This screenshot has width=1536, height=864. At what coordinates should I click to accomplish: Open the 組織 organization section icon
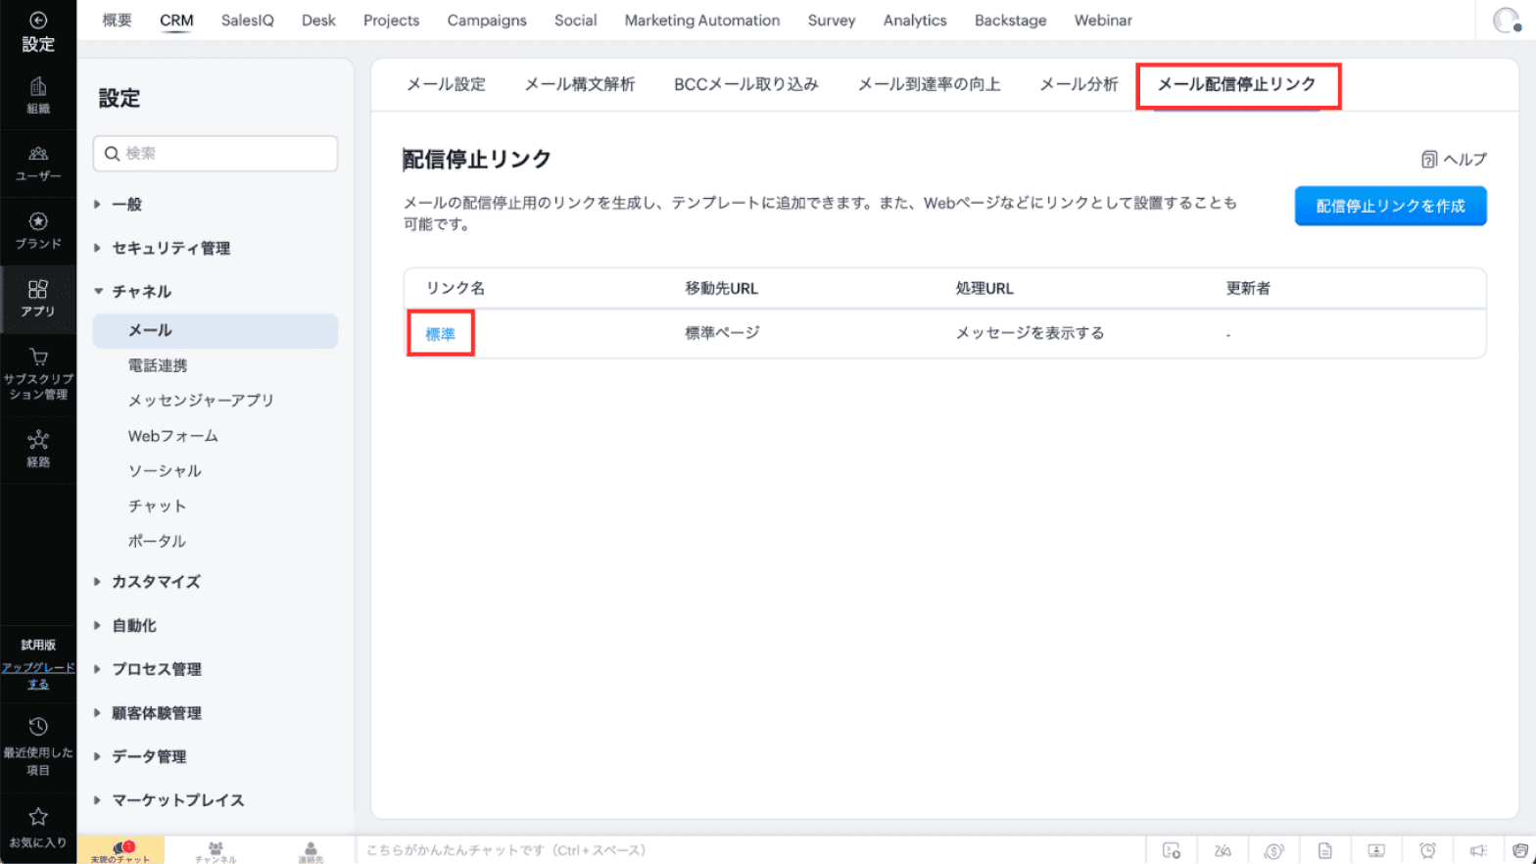click(x=38, y=87)
